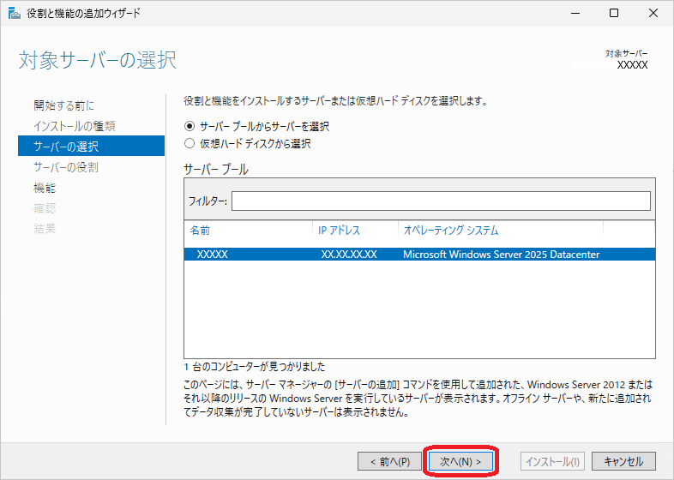Click the フィルター text input field
This screenshot has width=674, height=480.
(x=440, y=201)
